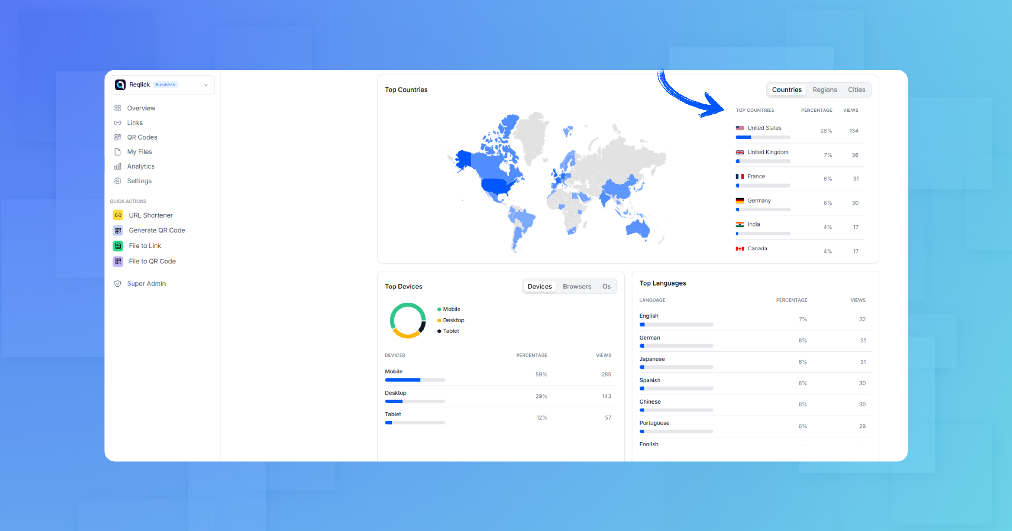
Task: Click the Analytics bar chart icon
Action: pyautogui.click(x=118, y=166)
